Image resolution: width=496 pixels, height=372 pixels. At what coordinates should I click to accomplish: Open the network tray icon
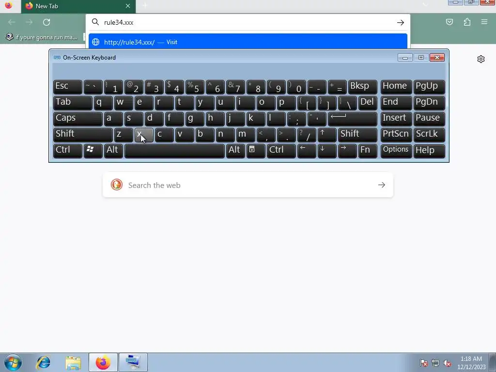435,363
